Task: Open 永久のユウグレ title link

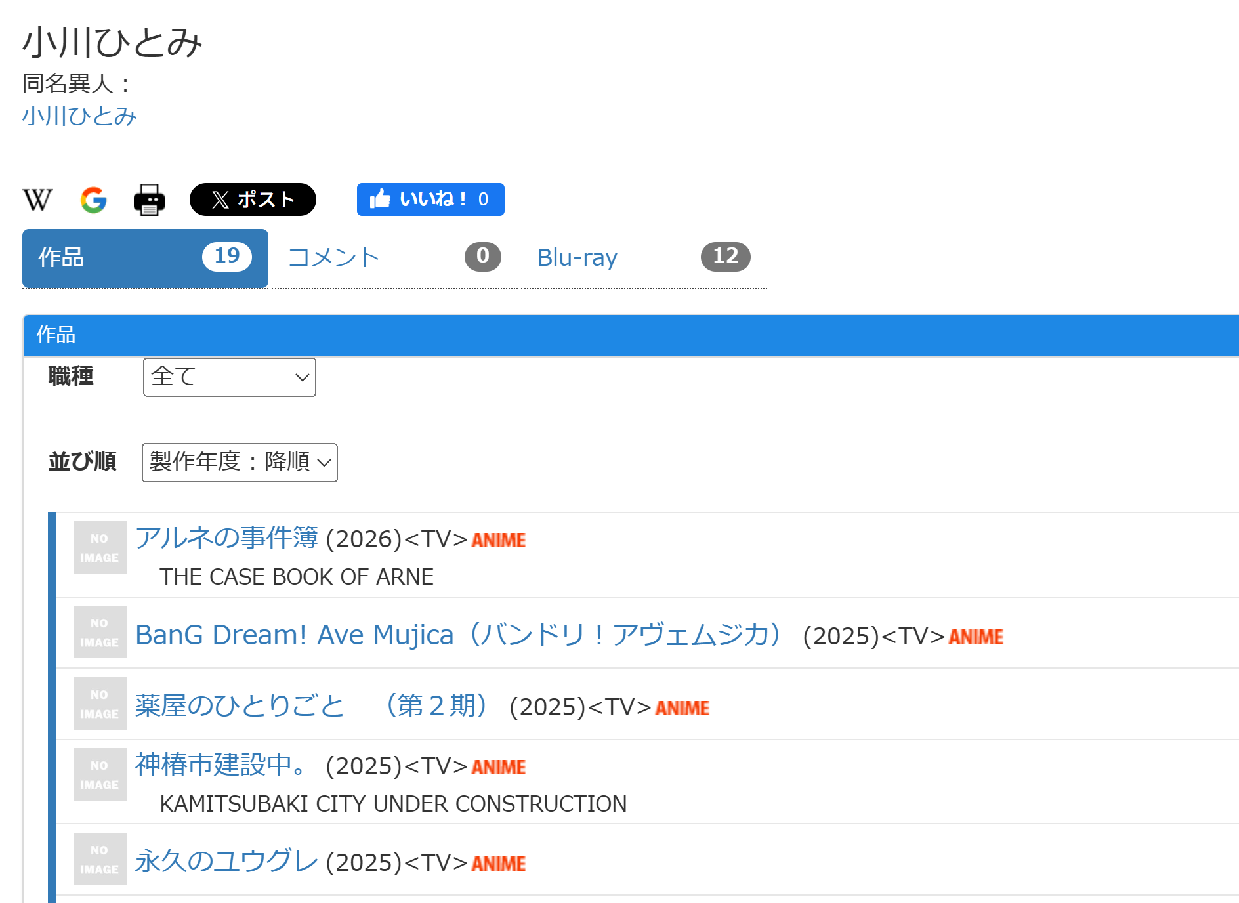Action: click(x=226, y=862)
